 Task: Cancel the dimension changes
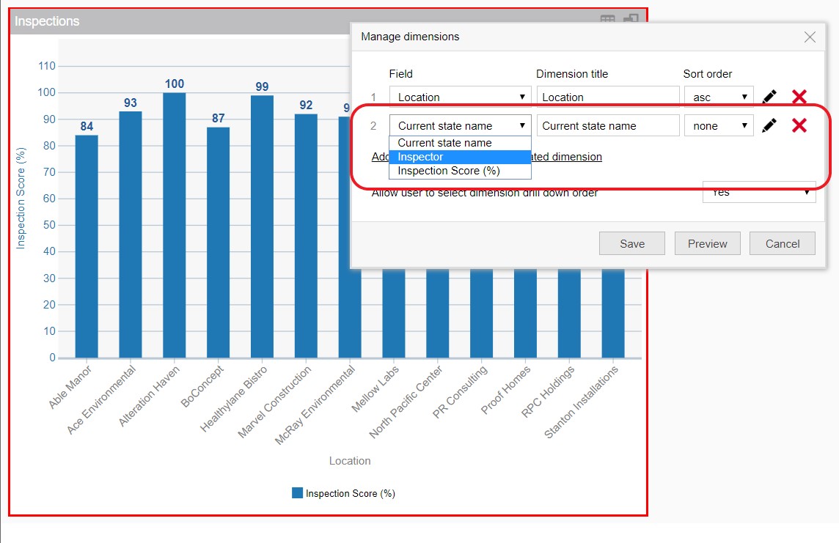(x=783, y=244)
